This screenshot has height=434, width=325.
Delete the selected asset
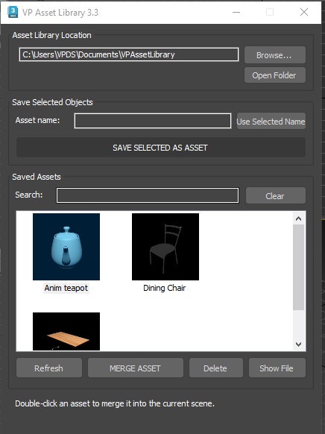point(216,368)
